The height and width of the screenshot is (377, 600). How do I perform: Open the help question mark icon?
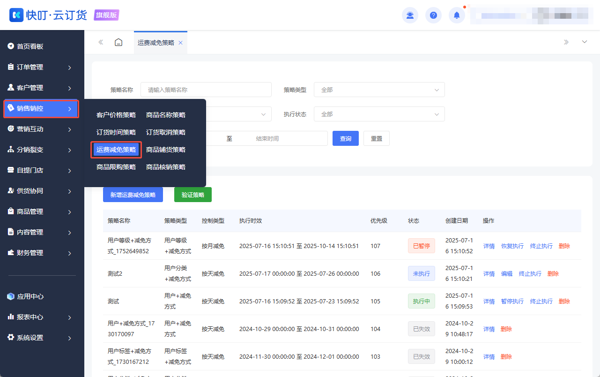tap(433, 15)
